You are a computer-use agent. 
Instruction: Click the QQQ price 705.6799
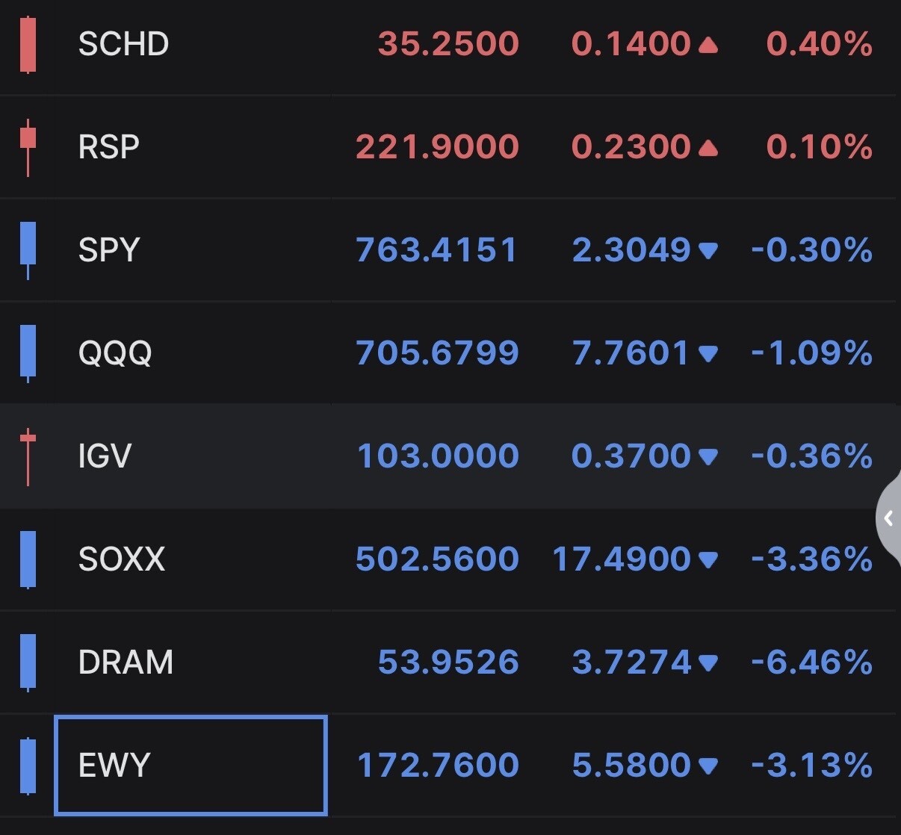pos(437,353)
